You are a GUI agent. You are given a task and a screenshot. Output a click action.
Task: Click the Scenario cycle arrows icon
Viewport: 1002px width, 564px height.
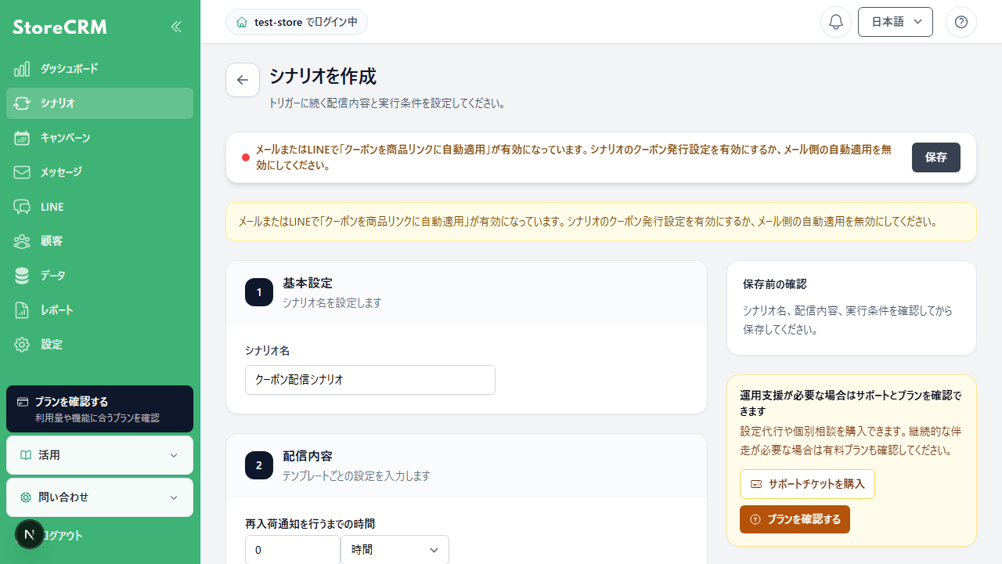click(22, 103)
